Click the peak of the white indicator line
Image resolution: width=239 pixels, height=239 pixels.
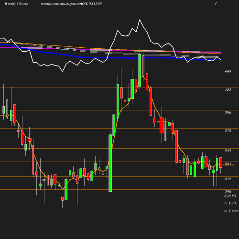coord(140,20)
